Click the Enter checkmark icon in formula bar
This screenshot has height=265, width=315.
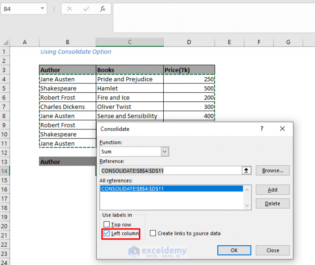(x=86, y=9)
